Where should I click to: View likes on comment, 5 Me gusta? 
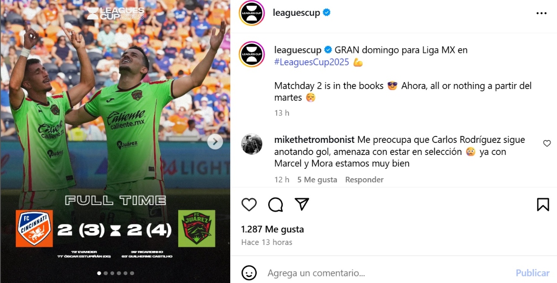point(317,180)
